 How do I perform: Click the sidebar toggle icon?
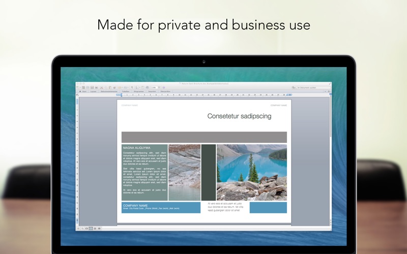point(136,87)
